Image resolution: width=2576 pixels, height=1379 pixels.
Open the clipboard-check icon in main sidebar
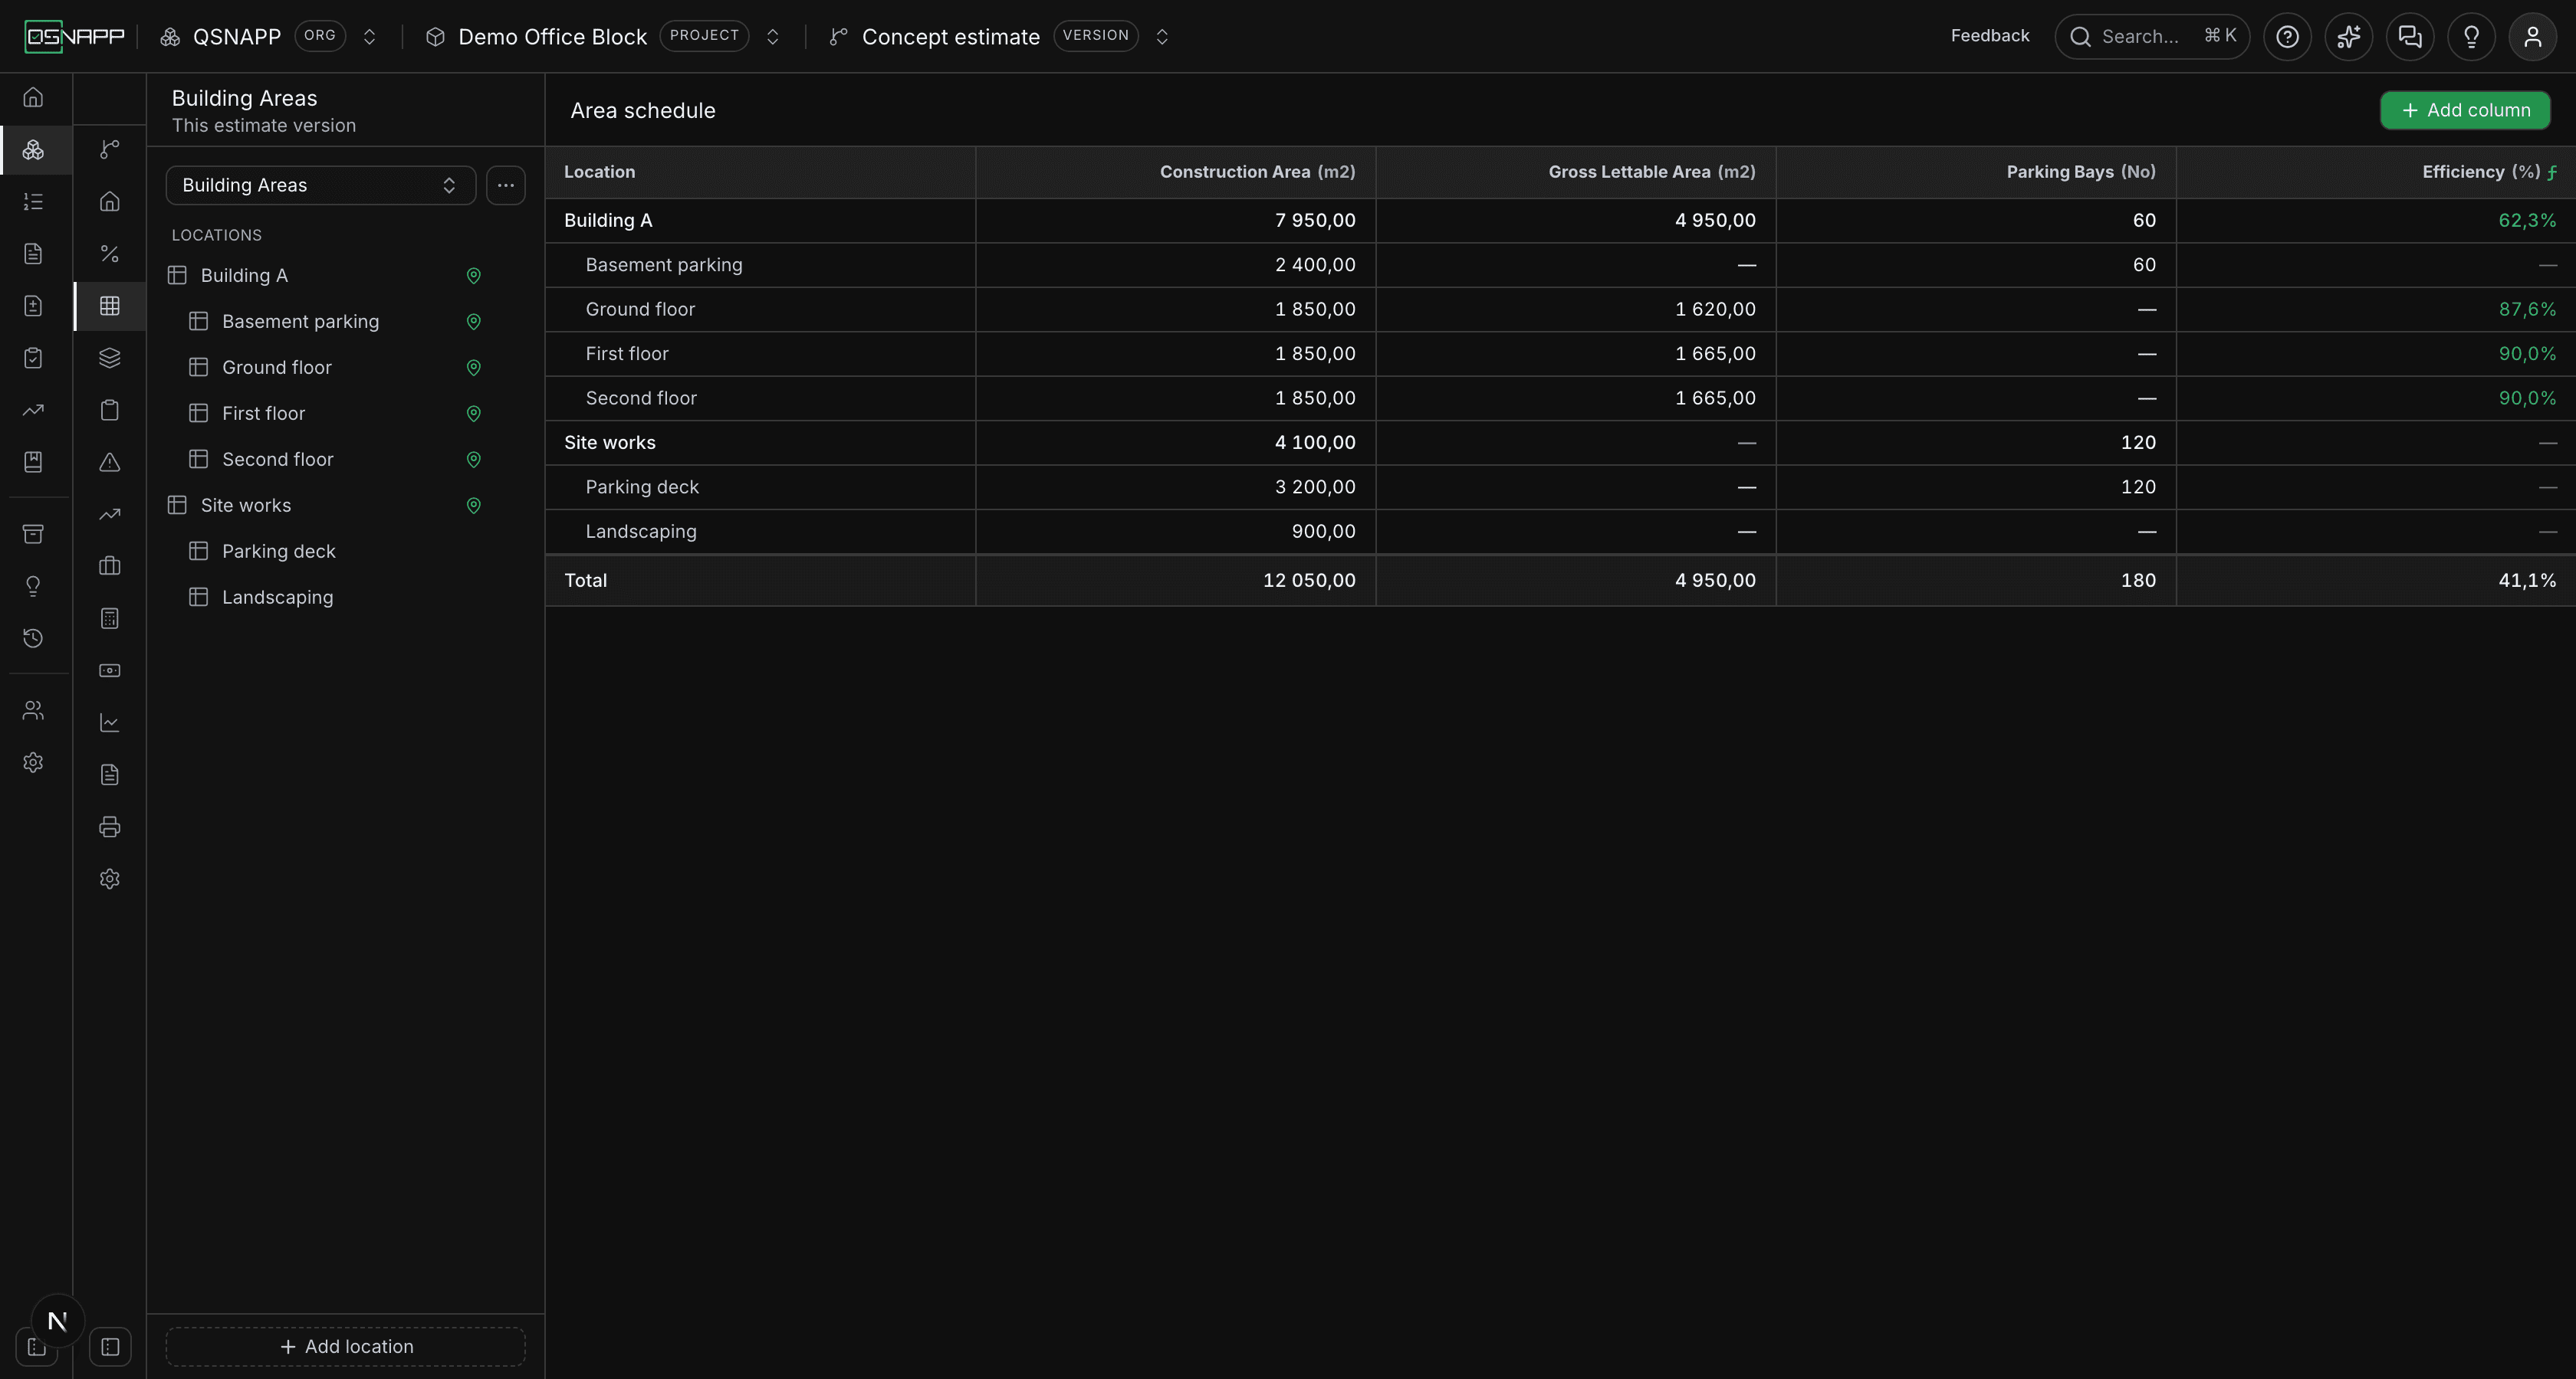[x=33, y=358]
